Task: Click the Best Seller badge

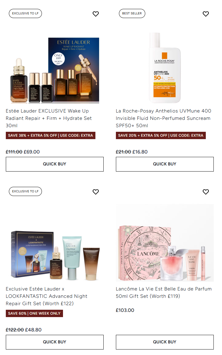Action: point(132,13)
